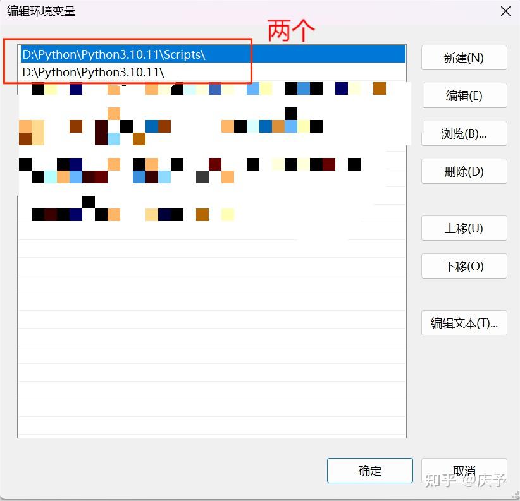Click the red 两个 annotation area
The height and width of the screenshot is (501, 520).
coord(290,28)
